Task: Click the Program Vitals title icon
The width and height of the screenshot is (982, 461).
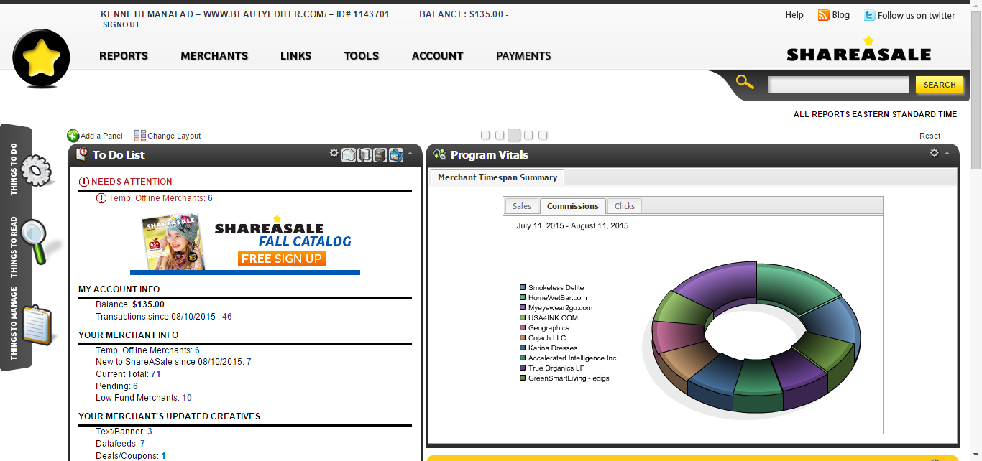Action: point(440,154)
